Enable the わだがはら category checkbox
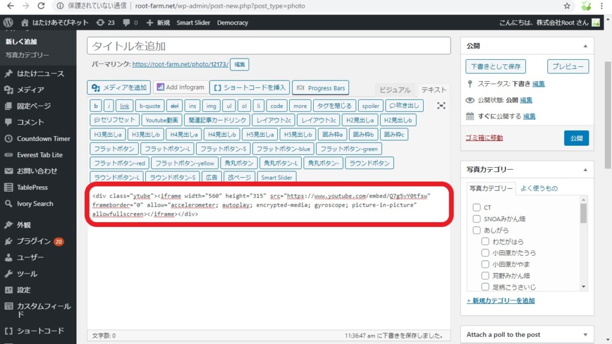The image size is (612, 344). coord(485,241)
